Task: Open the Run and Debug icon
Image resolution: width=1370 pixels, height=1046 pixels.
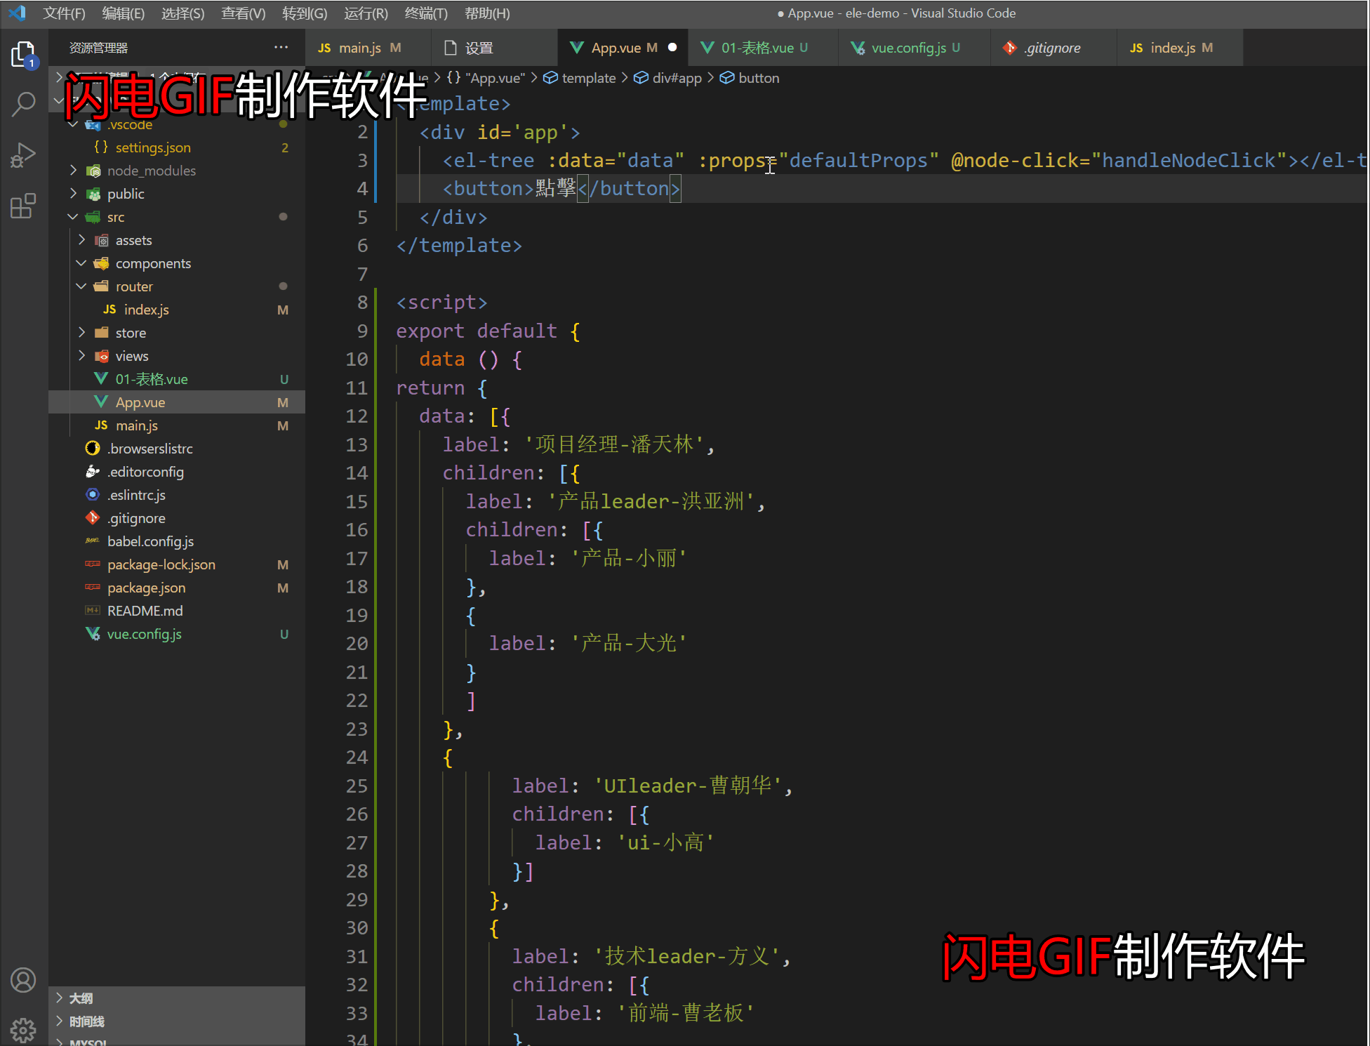Action: coord(23,155)
